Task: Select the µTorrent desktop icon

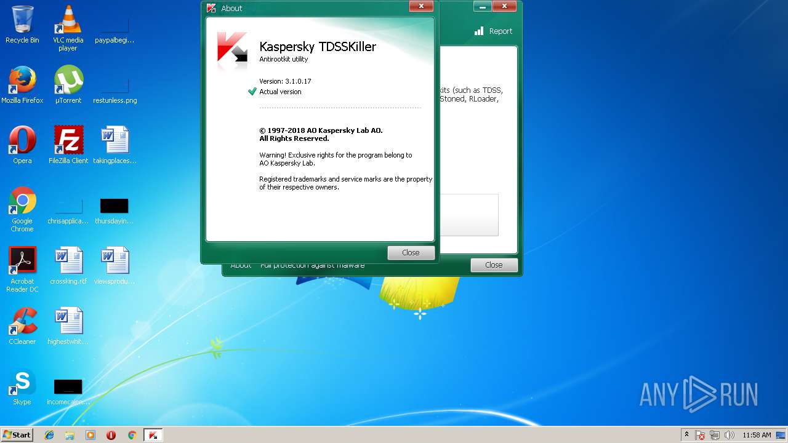Action: 68,85
